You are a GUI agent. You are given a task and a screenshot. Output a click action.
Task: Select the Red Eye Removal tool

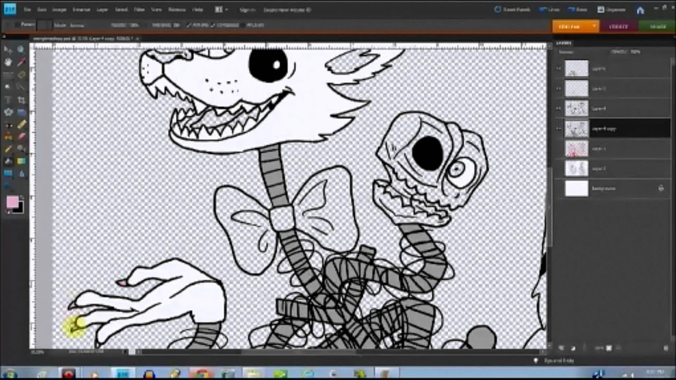[x=8, y=125]
